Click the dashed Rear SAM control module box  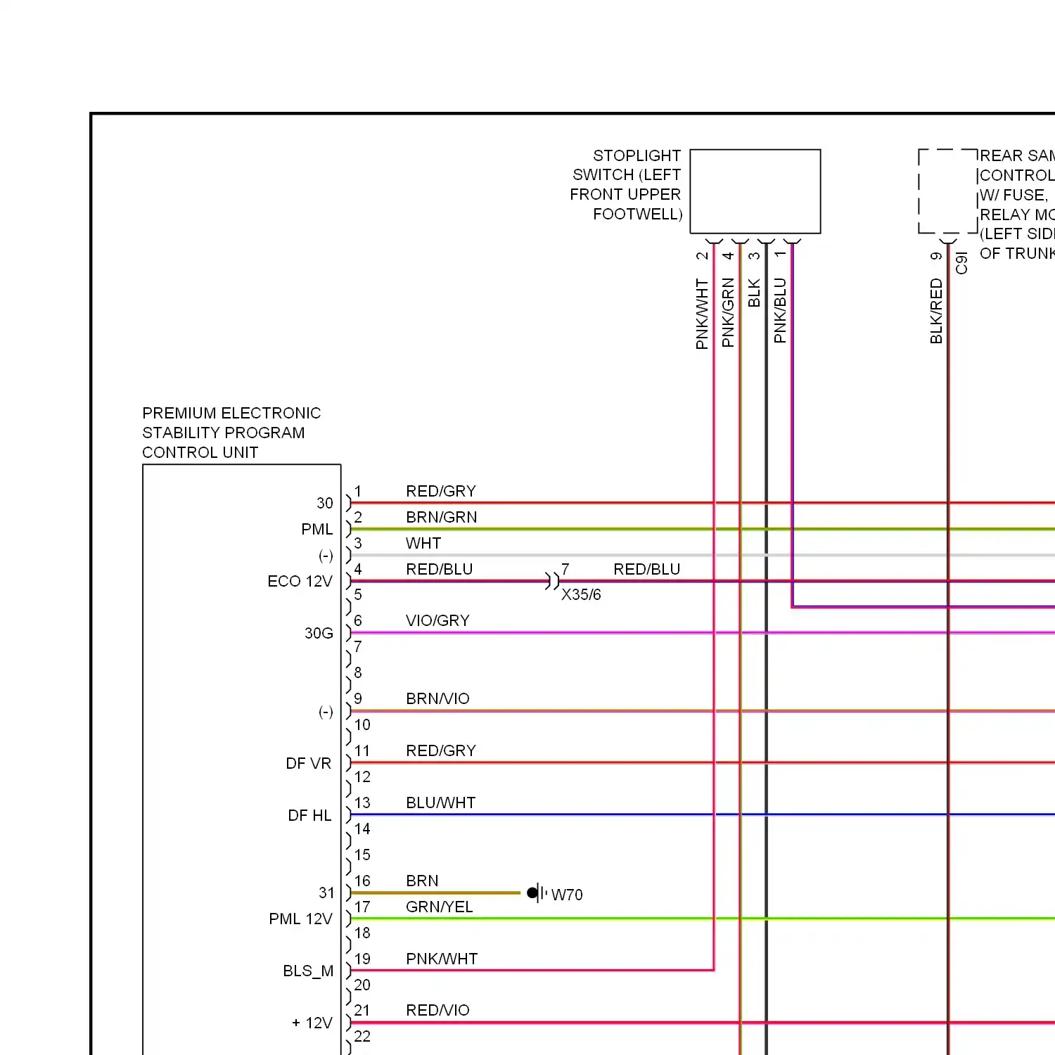[x=948, y=191]
